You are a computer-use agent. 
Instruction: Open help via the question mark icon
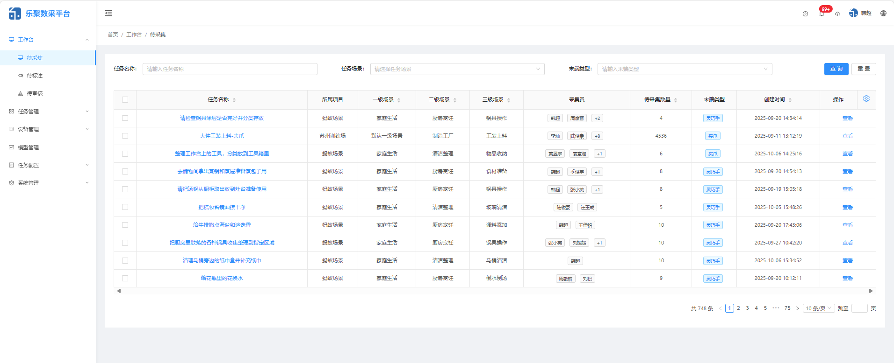coord(805,14)
